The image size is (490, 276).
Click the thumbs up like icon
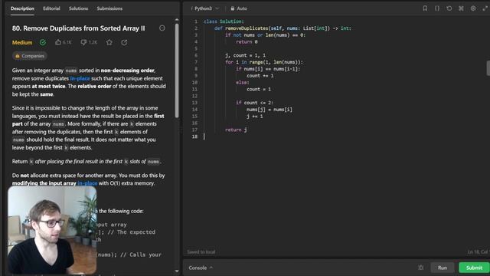pyautogui.click(x=58, y=42)
